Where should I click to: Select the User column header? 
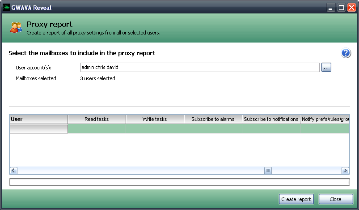click(x=39, y=119)
